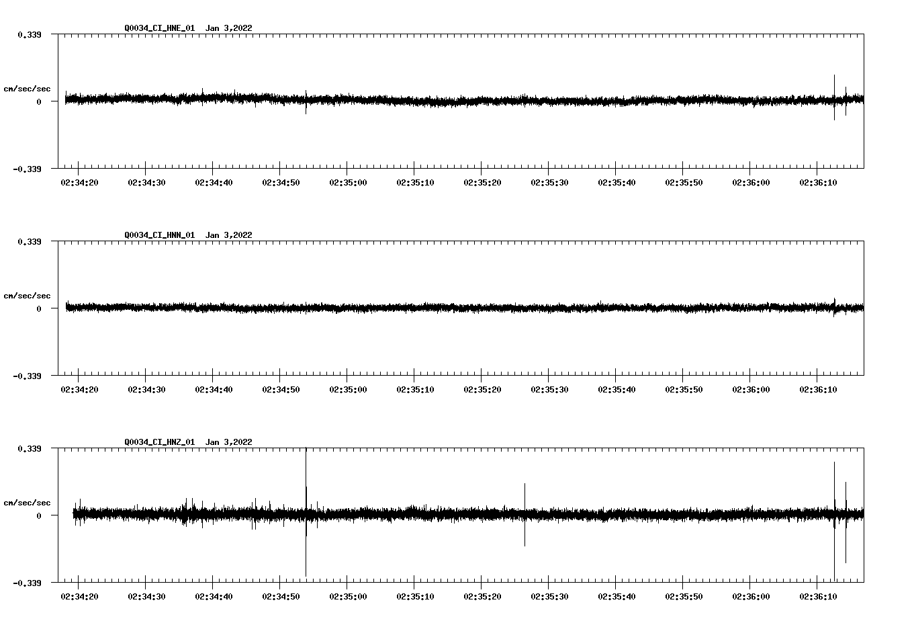Click the zero baseline label of HNN plot
This screenshot has width=912, height=621.
[38, 308]
